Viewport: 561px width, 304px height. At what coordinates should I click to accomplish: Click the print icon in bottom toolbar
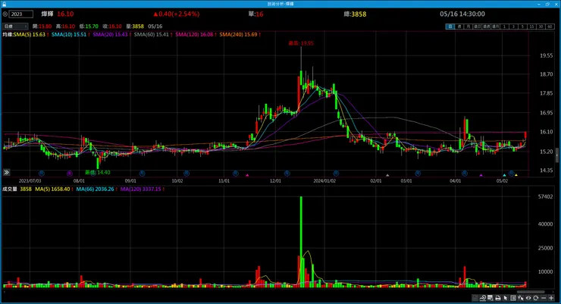click(x=497, y=298)
